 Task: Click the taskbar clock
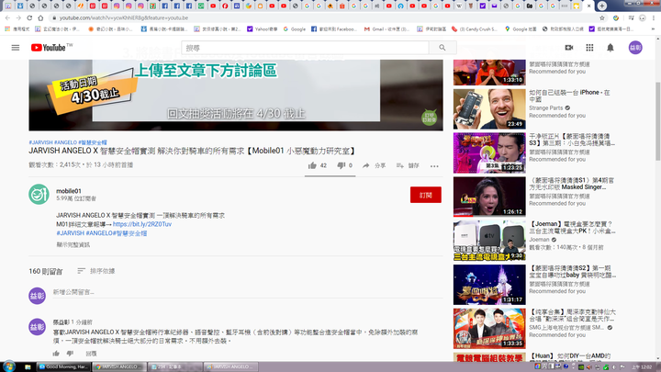(643, 367)
